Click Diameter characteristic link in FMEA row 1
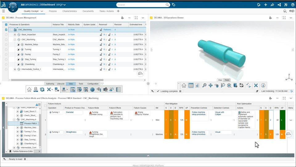Screen dimensions: 296x167 (x=70, y=112)
